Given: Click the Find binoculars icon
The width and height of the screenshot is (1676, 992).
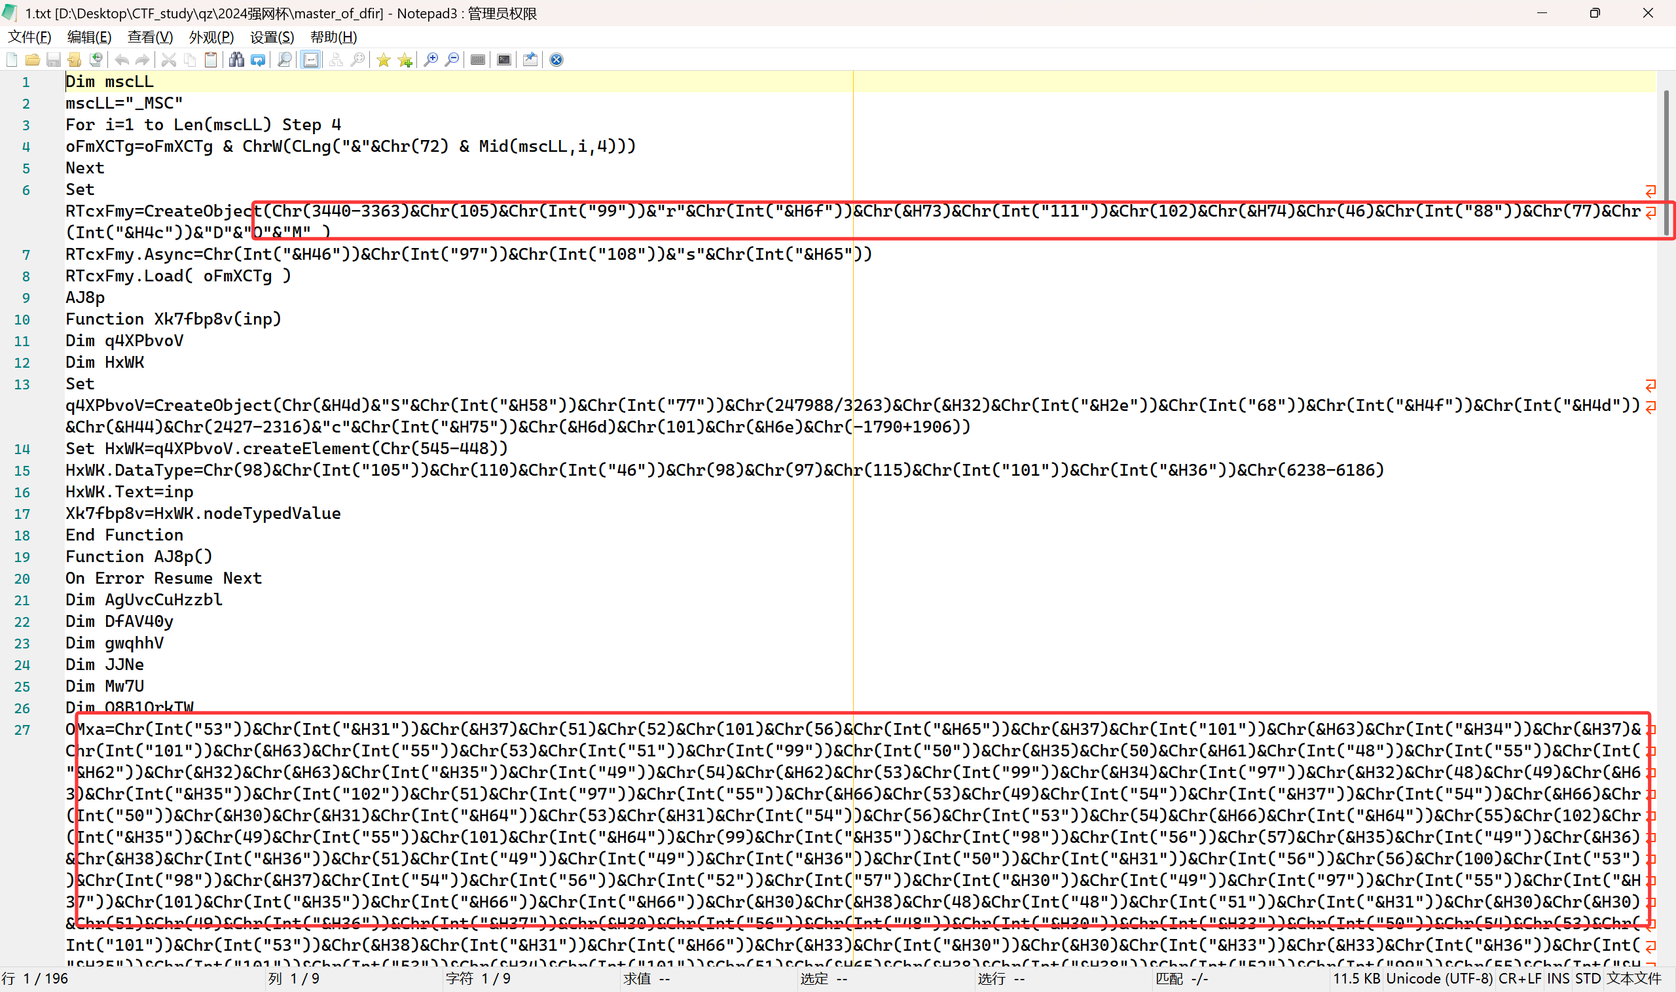Looking at the screenshot, I should (236, 60).
